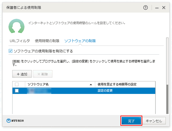Minimize the 保護者による使用制限 window
This screenshot has height=131, width=172.
157,8
